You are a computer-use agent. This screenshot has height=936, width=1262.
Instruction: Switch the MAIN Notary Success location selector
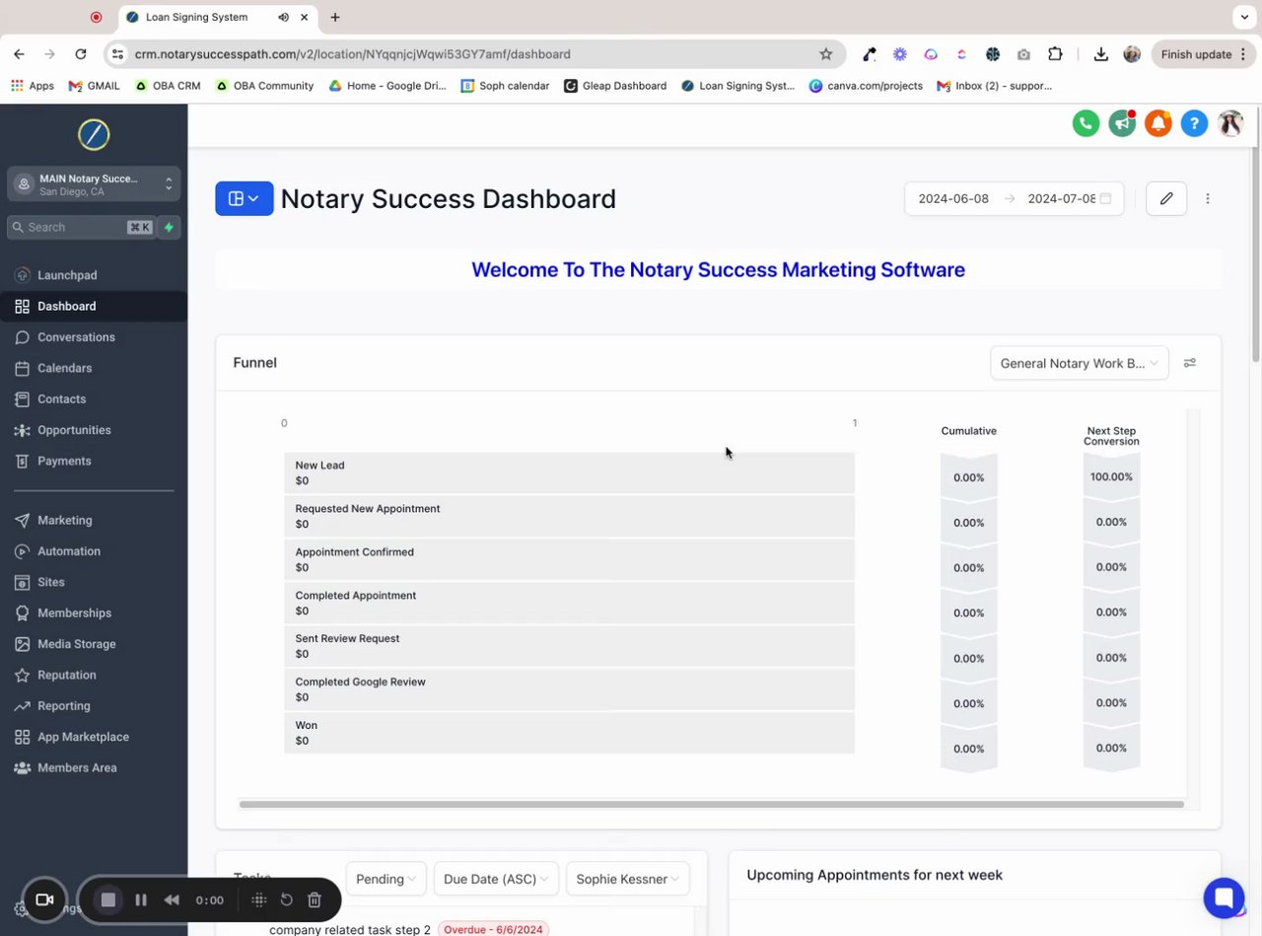(94, 184)
